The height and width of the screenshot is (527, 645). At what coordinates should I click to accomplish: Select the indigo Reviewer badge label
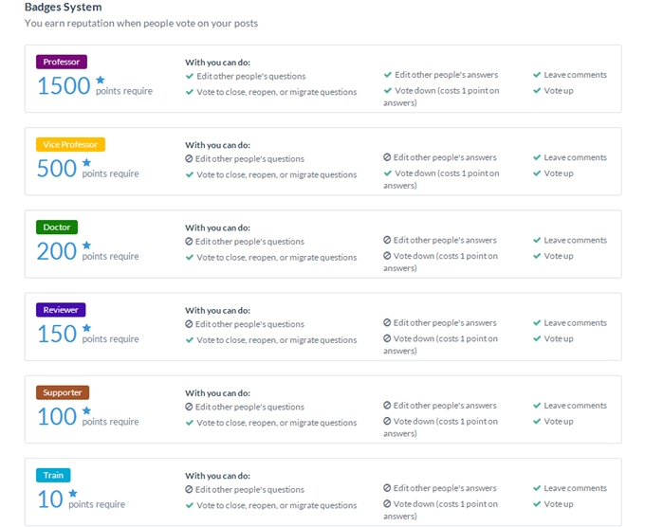click(62, 309)
